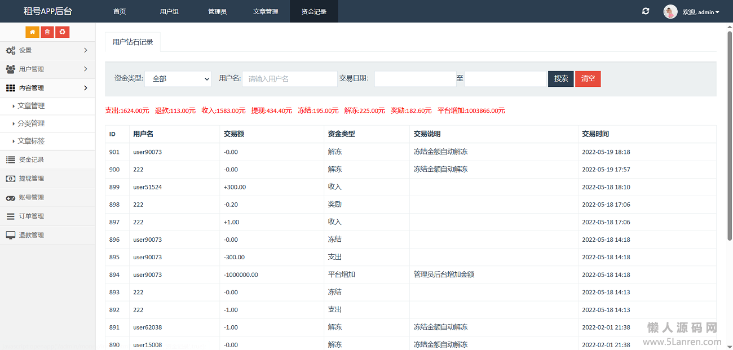Click the refresh icon in top bar
Screen dimensions: 733x350
point(646,11)
